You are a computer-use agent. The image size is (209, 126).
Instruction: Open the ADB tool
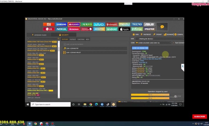136,34
